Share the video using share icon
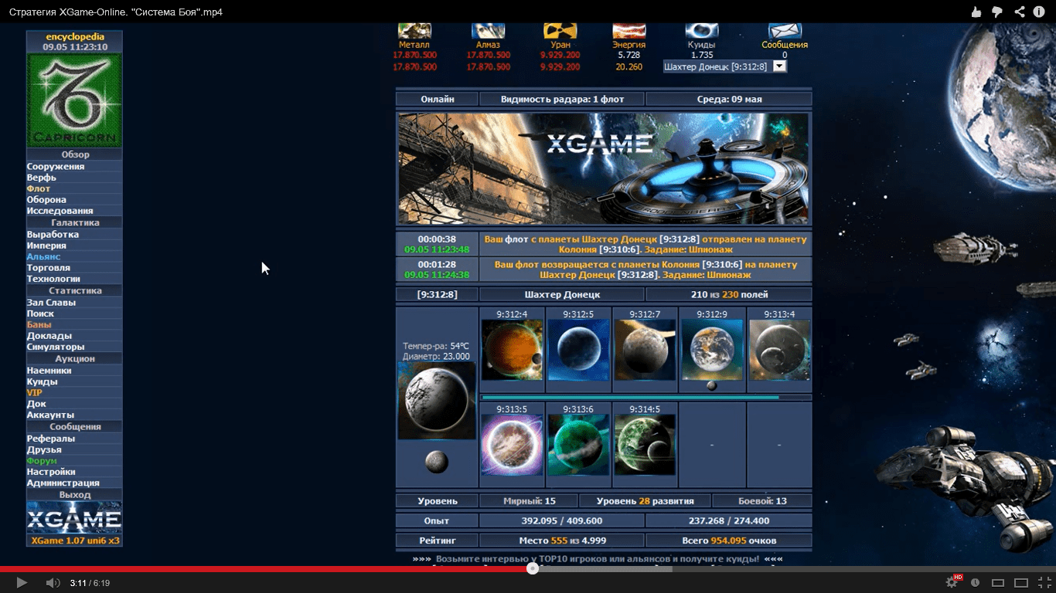The image size is (1056, 593). (1019, 12)
